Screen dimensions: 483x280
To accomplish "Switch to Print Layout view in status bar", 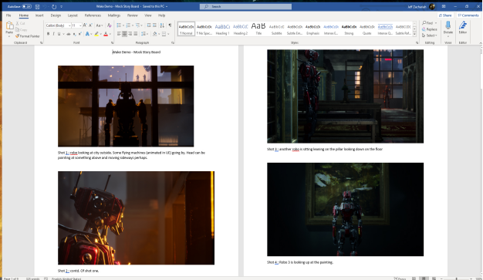I will coord(424,278).
